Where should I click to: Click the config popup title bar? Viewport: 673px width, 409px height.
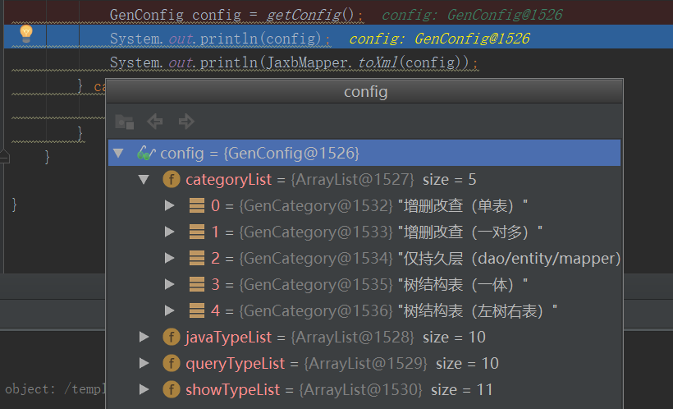coord(364,91)
